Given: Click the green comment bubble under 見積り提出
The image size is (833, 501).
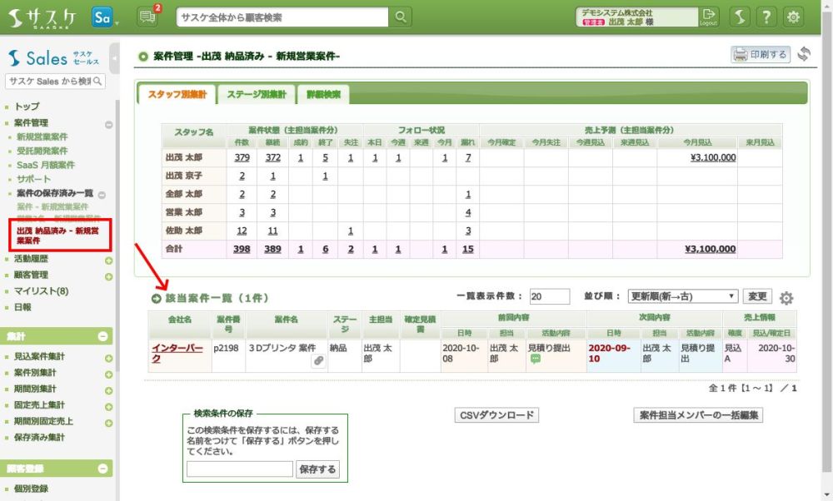Looking at the screenshot, I should (536, 360).
